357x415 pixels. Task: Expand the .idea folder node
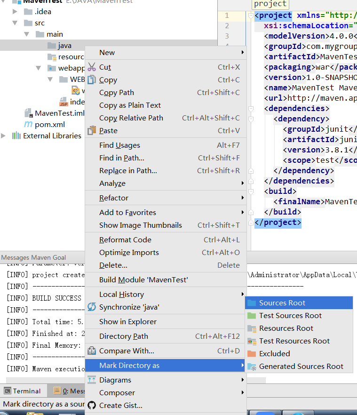pyautogui.click(x=15, y=12)
